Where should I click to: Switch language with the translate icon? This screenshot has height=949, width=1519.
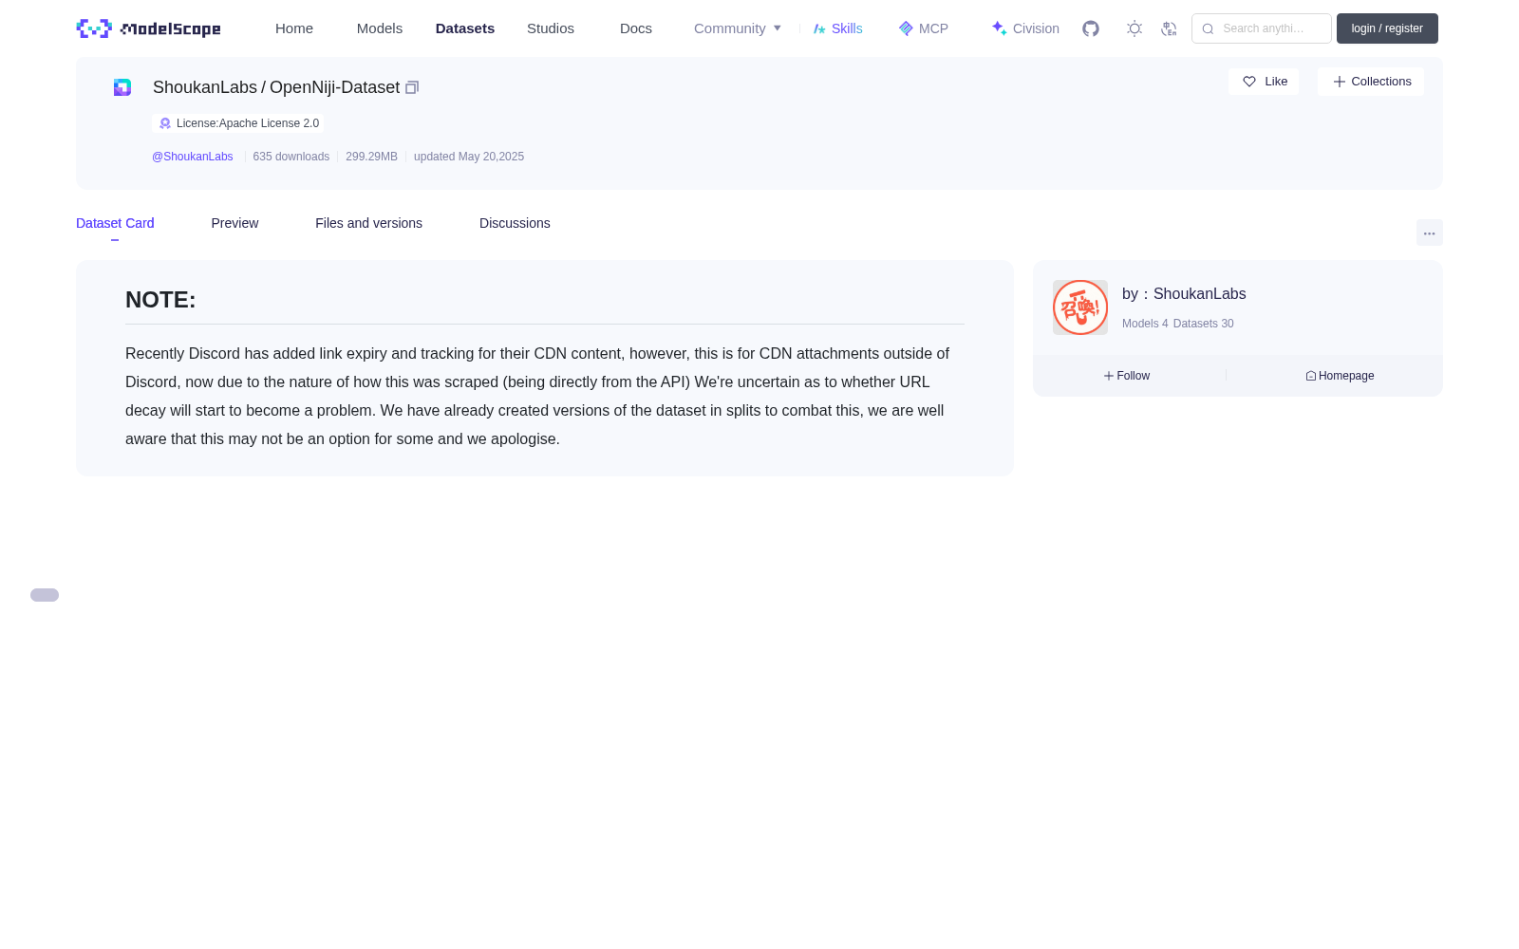[x=1169, y=28]
